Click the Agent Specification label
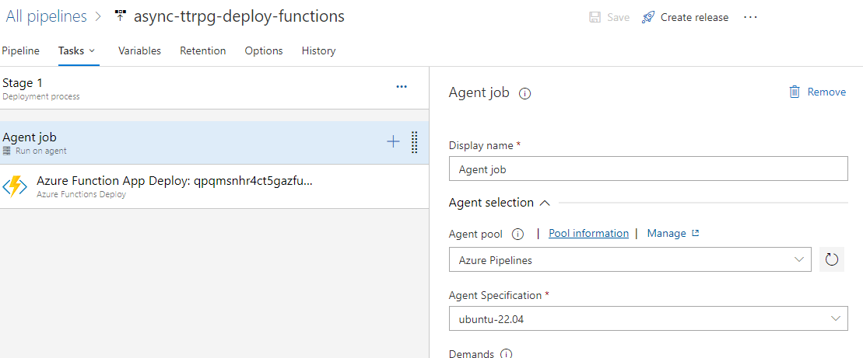The image size is (863, 358). pyautogui.click(x=496, y=295)
